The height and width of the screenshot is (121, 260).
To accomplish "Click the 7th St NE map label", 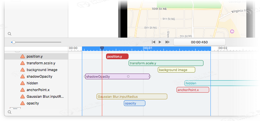I will [186, 36].
